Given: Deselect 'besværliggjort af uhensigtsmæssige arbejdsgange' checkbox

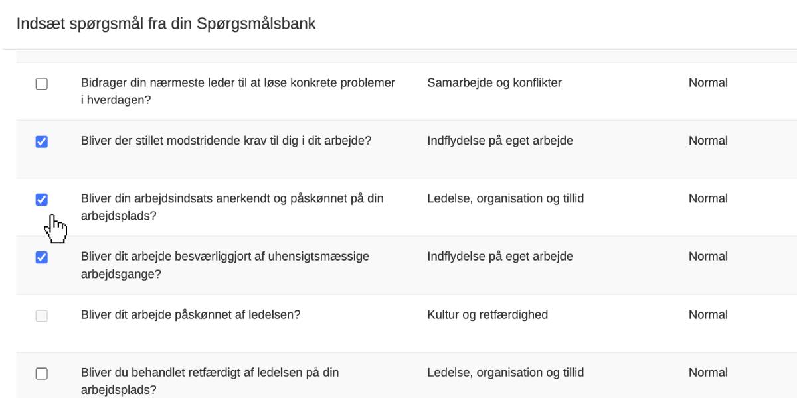Looking at the screenshot, I should pyautogui.click(x=41, y=257).
